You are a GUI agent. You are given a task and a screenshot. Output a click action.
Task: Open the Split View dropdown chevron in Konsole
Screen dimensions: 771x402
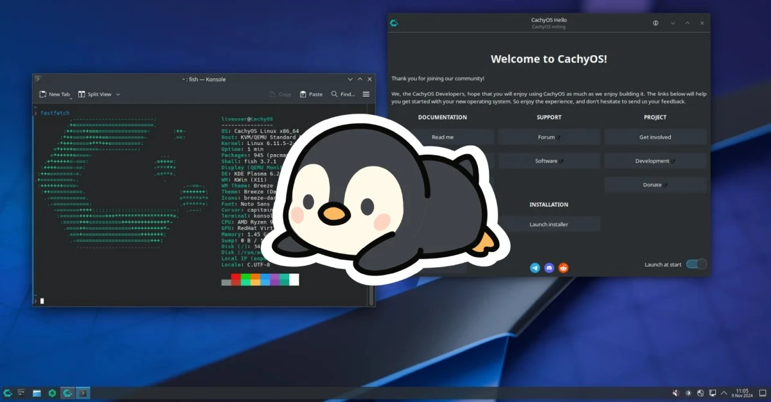coord(118,94)
